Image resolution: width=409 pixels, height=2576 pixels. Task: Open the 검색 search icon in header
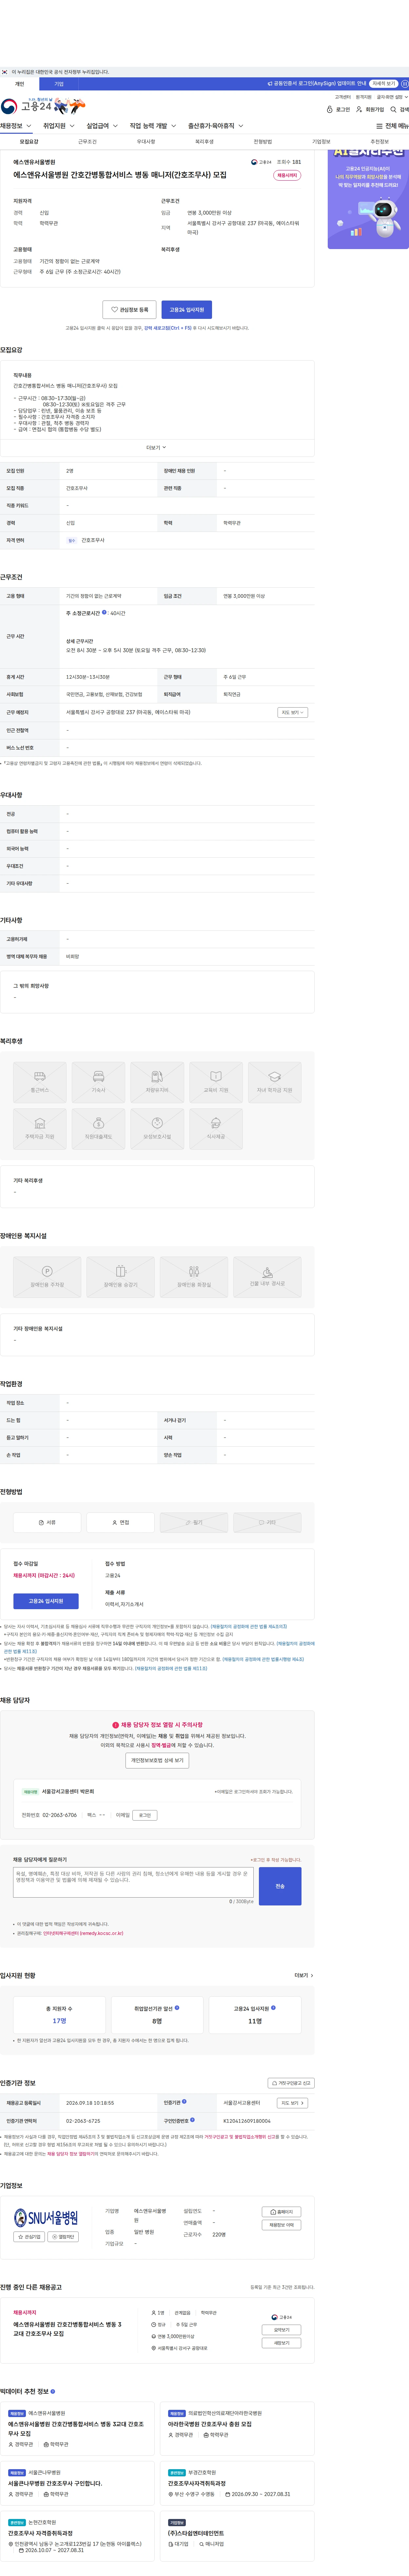[x=399, y=110]
